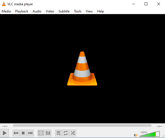The width and height of the screenshot is (165, 138).
Task: Start playback with the Play button
Action: click(4, 133)
